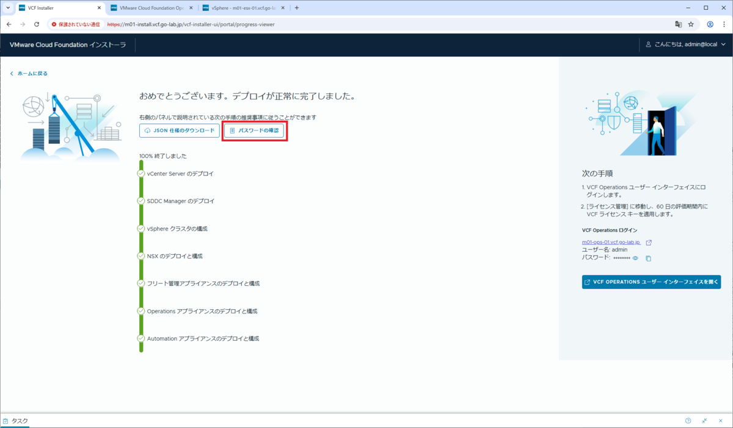Click VCF OPERATIONS ユーザー インターフェイスを開く button
The width and height of the screenshot is (733, 428).
(651, 282)
